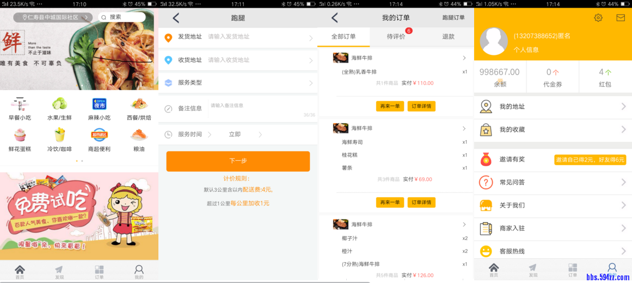Image resolution: width=632 pixels, height=283 pixels.
Task: Open the 冷饮/咖啡 category icon
Action: pos(60,135)
